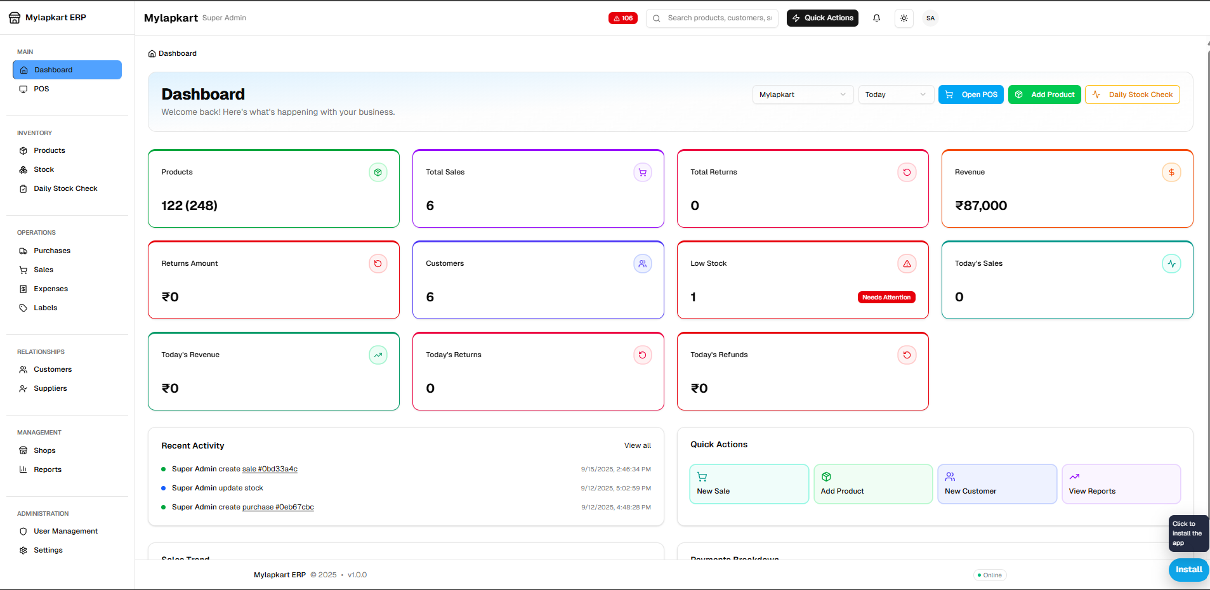Image resolution: width=1210 pixels, height=590 pixels.
Task: Click the notification bell icon
Action: pyautogui.click(x=876, y=18)
